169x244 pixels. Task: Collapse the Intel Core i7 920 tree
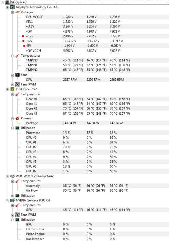(7, 89)
